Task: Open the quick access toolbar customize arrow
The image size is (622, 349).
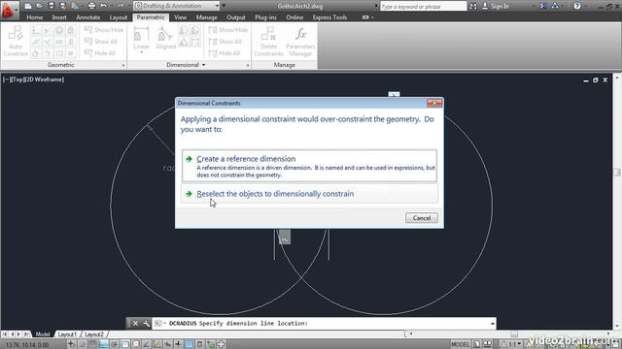Action: (224, 6)
